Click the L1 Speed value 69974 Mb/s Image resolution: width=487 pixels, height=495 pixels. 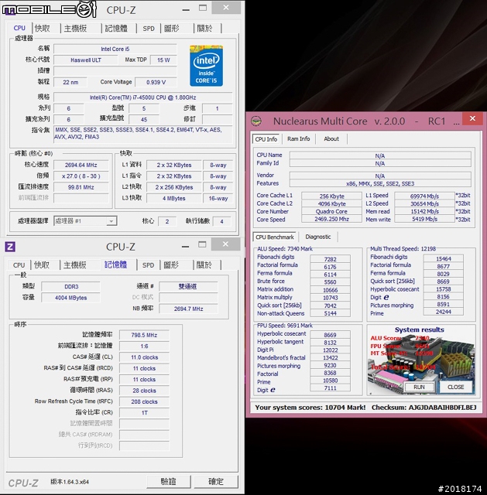424,196
